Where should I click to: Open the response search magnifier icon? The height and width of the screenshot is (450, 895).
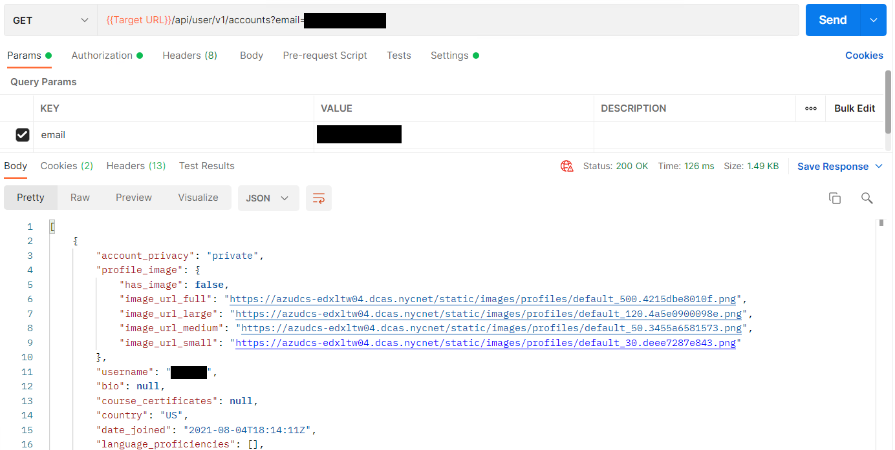(867, 198)
